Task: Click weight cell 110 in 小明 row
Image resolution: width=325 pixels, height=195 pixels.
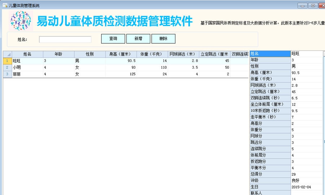Action: pyautogui.click(x=152, y=67)
